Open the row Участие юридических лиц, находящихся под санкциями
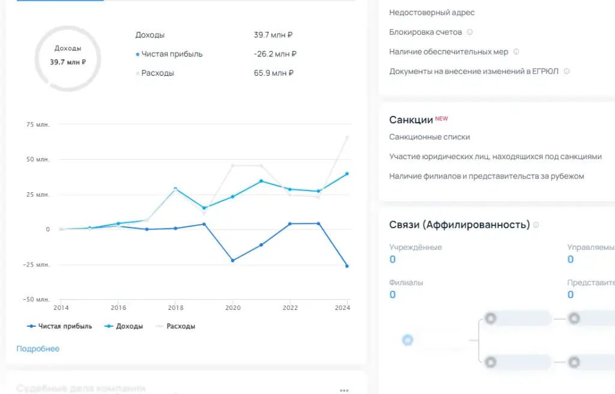Viewport: 615px width, 394px height. (x=495, y=157)
